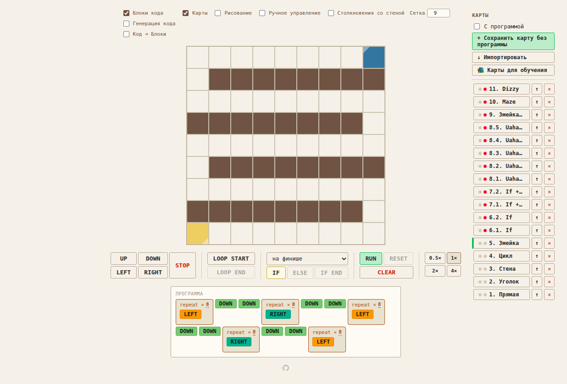Delete map 10. Maze with the × icon

point(549,102)
